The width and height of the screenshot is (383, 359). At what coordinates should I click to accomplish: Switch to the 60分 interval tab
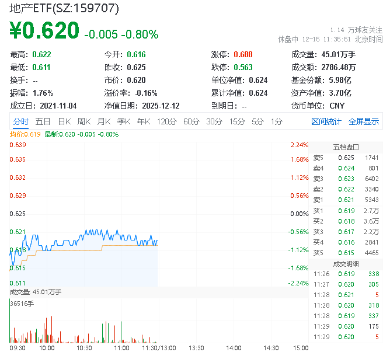pos(191,121)
